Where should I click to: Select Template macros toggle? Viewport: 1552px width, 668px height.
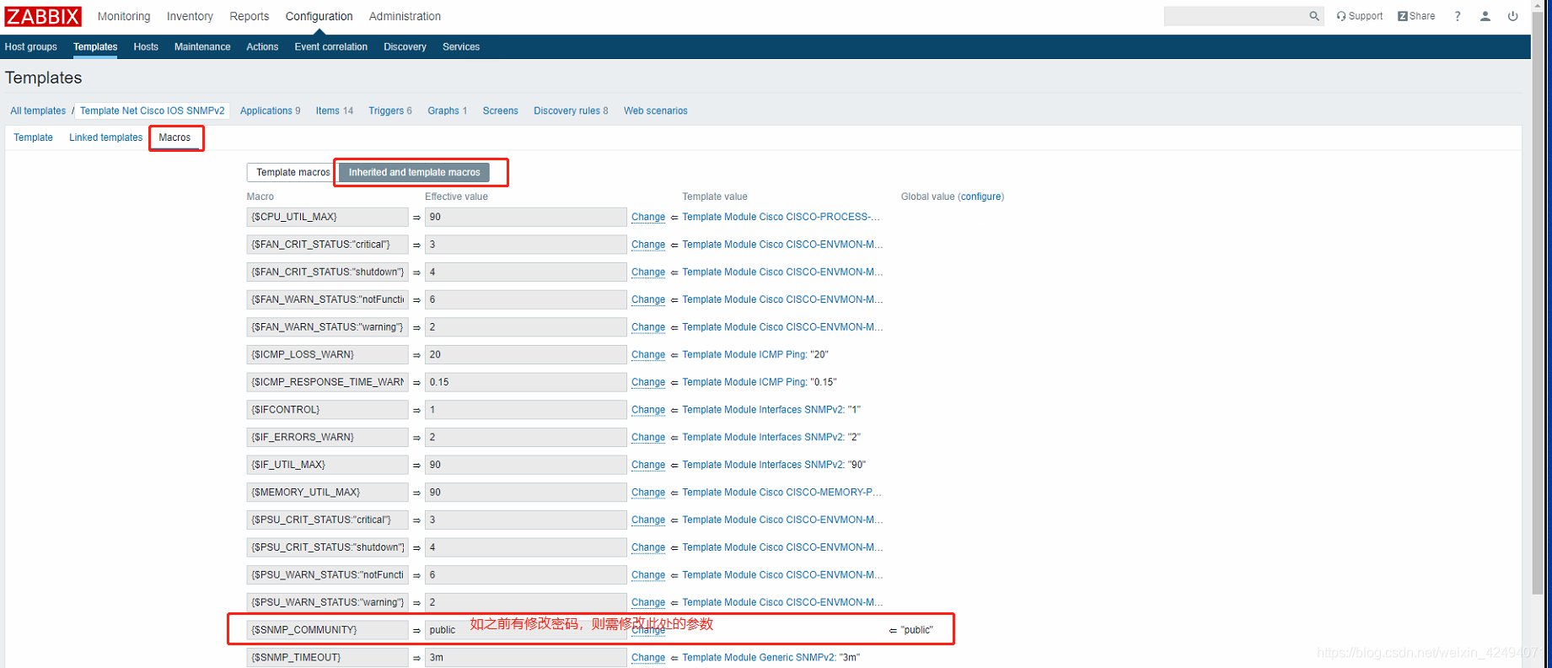293,172
